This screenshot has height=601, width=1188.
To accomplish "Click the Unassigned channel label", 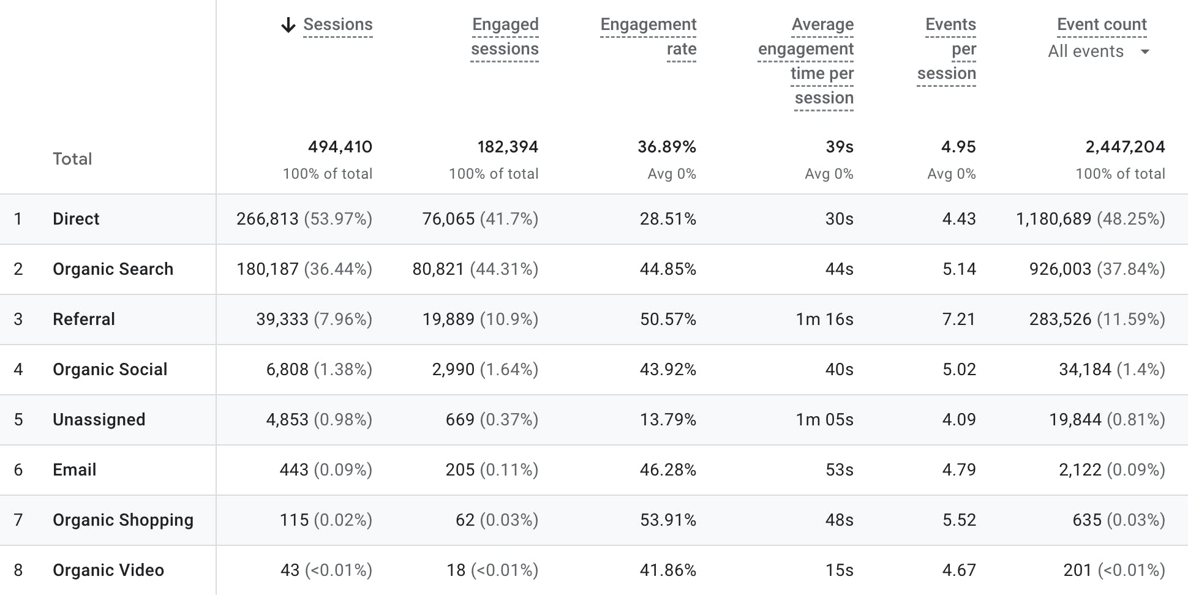I will click(99, 419).
